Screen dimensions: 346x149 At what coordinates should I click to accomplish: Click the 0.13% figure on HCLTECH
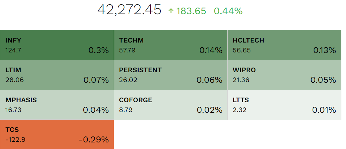(x=324, y=50)
